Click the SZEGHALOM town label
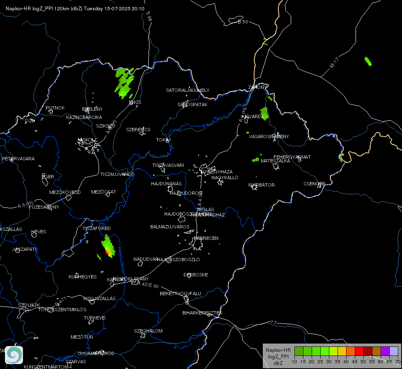The image size is (402, 369). coord(148,331)
